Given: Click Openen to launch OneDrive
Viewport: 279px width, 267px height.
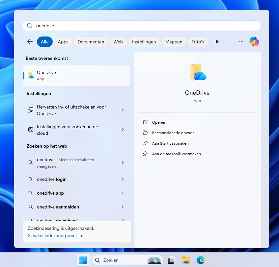Looking at the screenshot, I should tap(159, 122).
